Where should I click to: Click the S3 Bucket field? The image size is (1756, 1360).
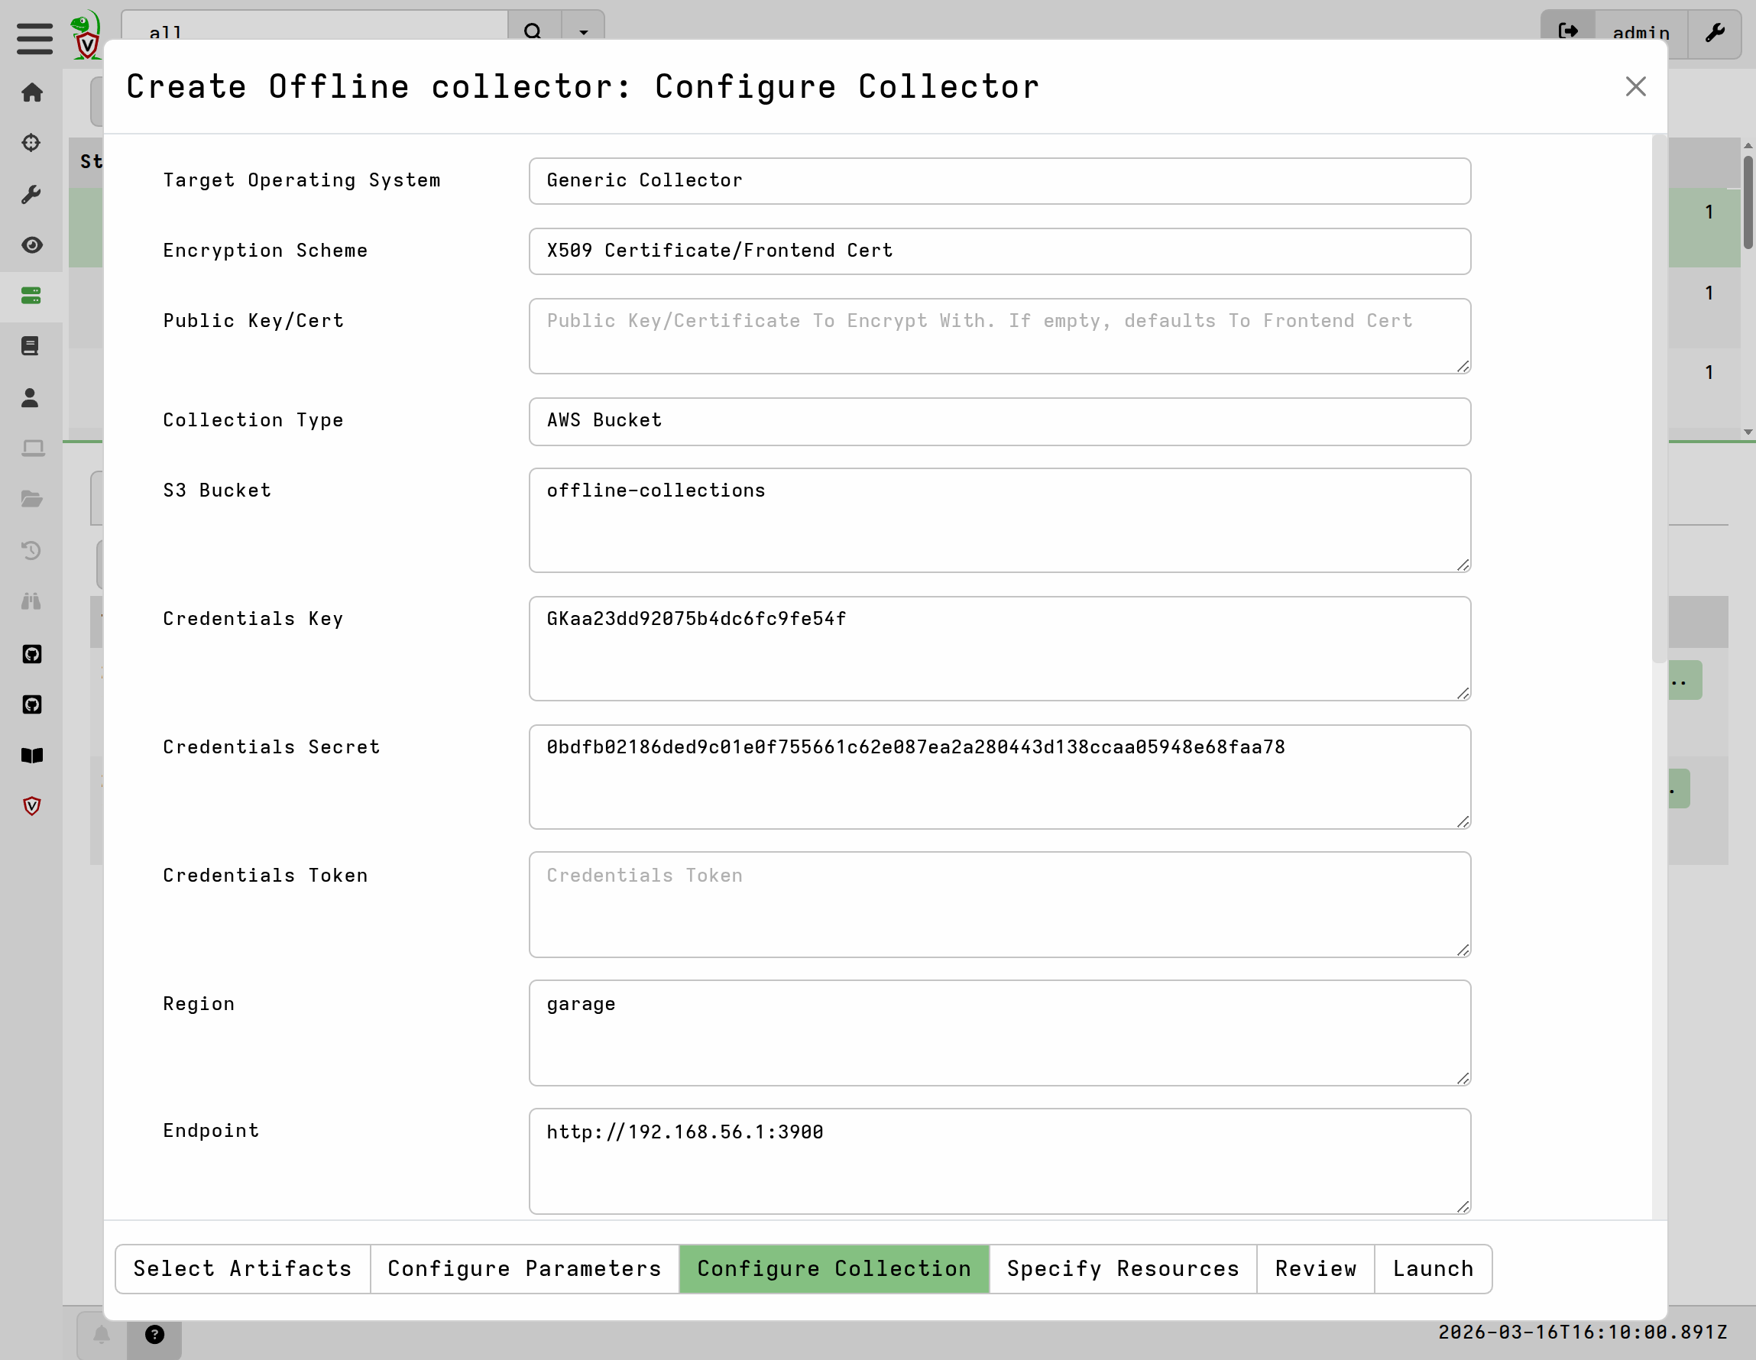[x=999, y=521]
